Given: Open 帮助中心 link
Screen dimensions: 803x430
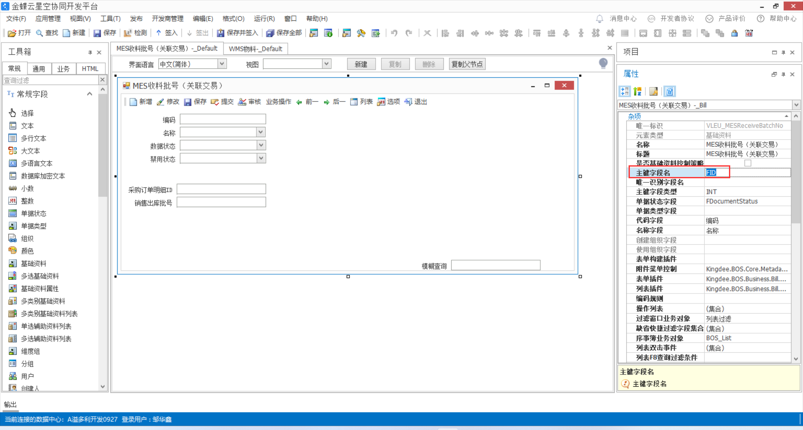Looking at the screenshot, I should (777, 18).
